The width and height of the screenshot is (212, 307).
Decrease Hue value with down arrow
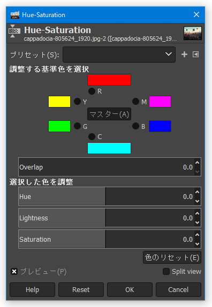click(198, 201)
